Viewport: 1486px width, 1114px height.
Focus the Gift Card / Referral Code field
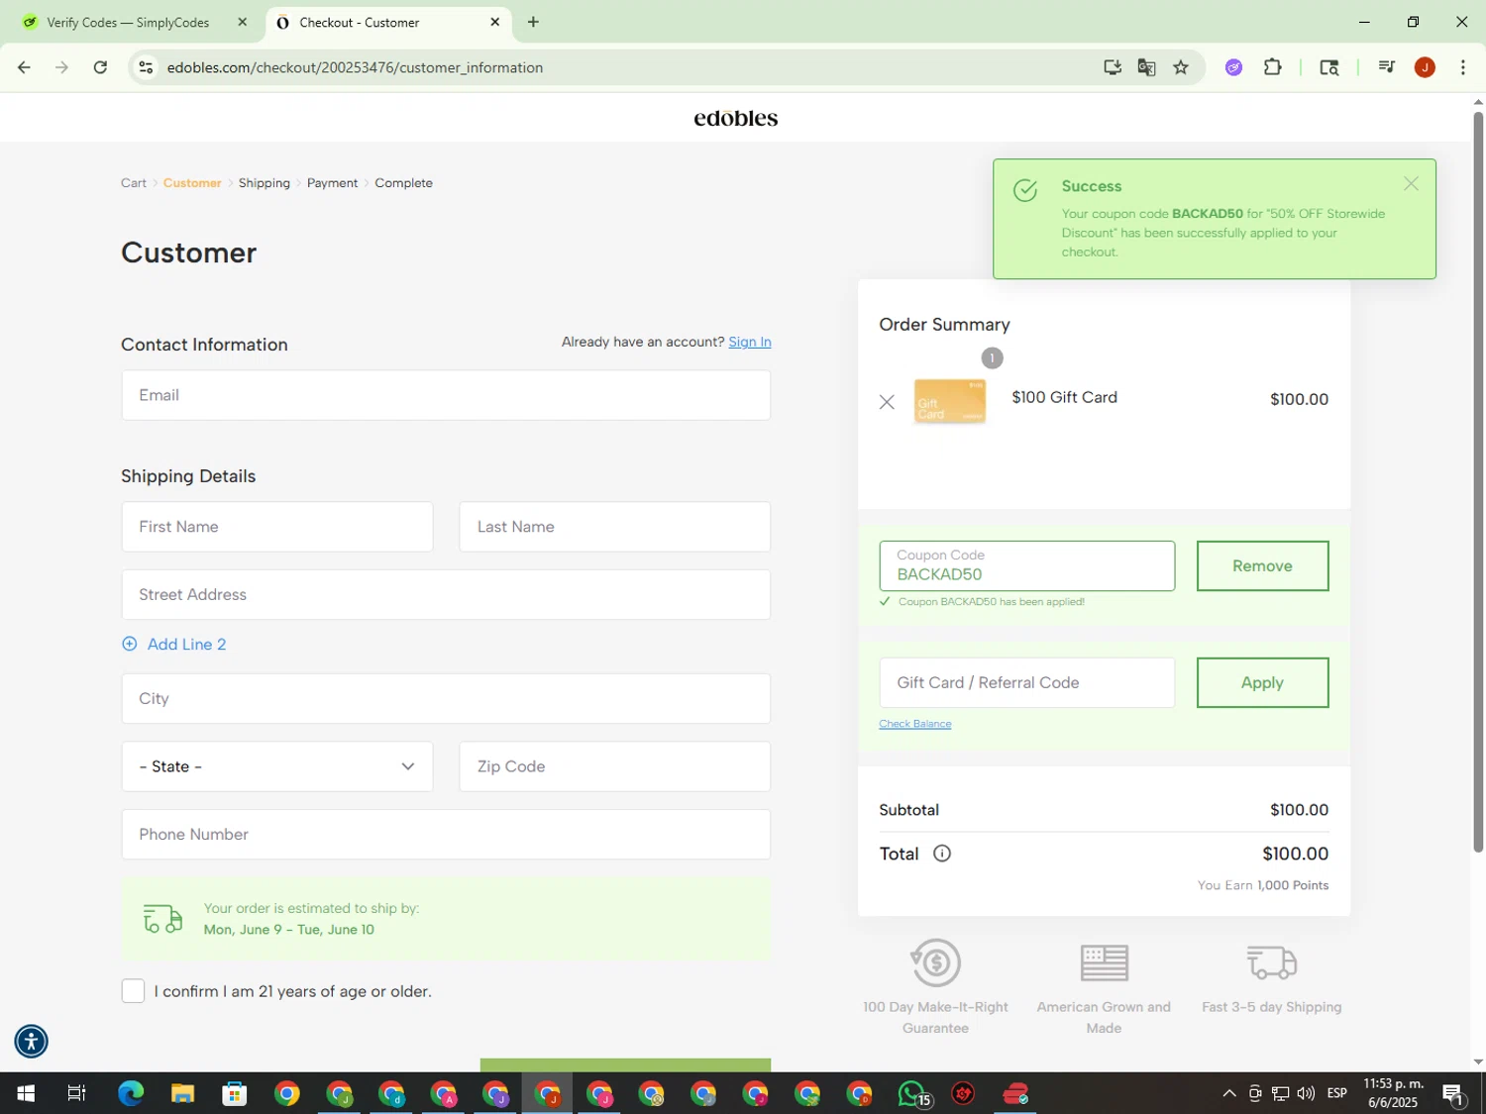(x=1026, y=682)
